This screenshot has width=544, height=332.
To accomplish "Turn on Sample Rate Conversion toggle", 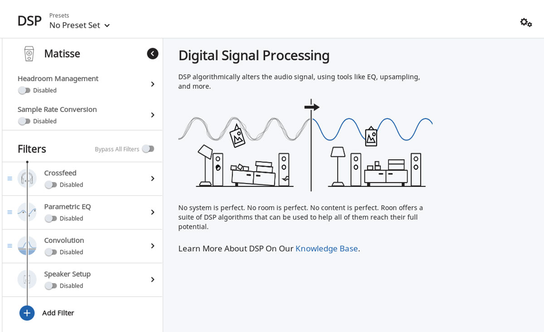I will [24, 121].
